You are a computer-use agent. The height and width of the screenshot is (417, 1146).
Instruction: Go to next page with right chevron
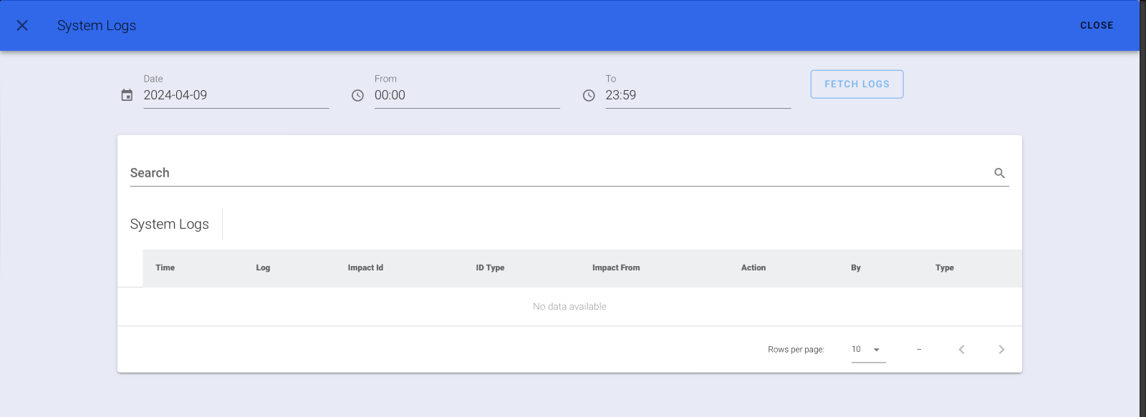pyautogui.click(x=1001, y=350)
